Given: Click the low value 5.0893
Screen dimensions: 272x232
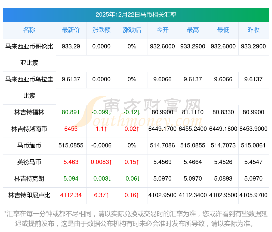Looking at the screenshot, I should 223,179.
